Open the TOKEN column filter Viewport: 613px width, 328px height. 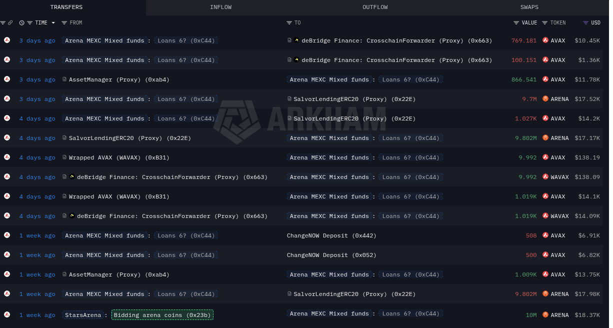point(545,23)
